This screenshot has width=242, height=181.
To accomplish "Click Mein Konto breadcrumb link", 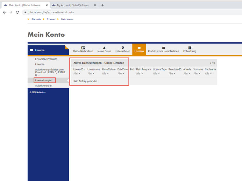I will coord(67,19).
